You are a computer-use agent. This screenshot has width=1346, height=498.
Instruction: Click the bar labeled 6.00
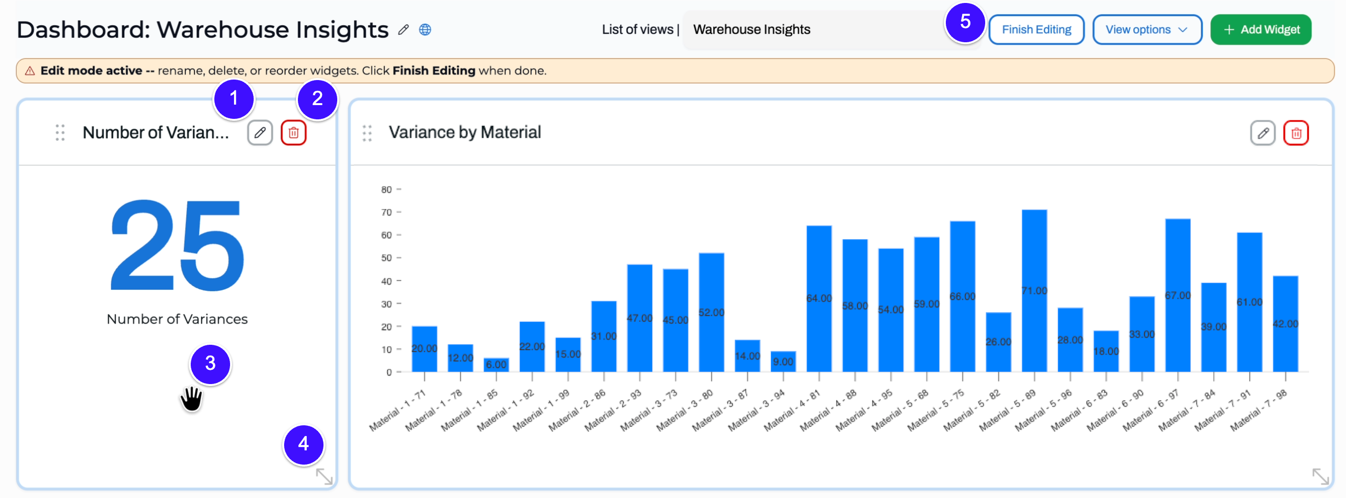point(496,365)
